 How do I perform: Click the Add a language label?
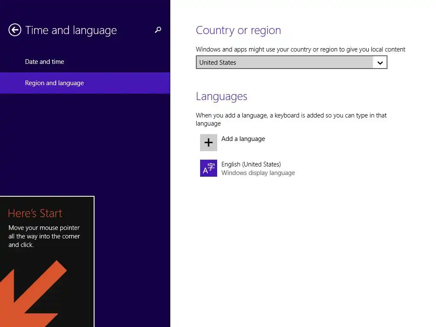point(243,139)
